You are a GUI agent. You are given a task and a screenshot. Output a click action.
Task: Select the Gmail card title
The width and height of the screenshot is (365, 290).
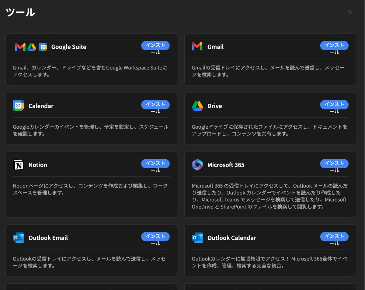215,47
